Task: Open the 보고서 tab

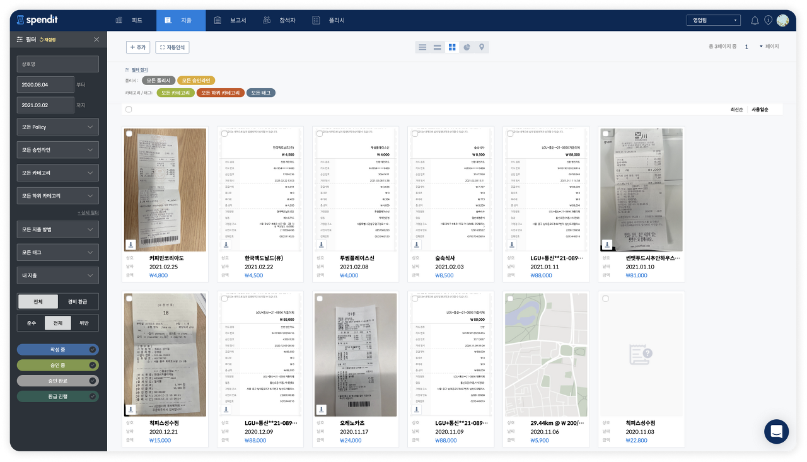Action: tap(231, 20)
